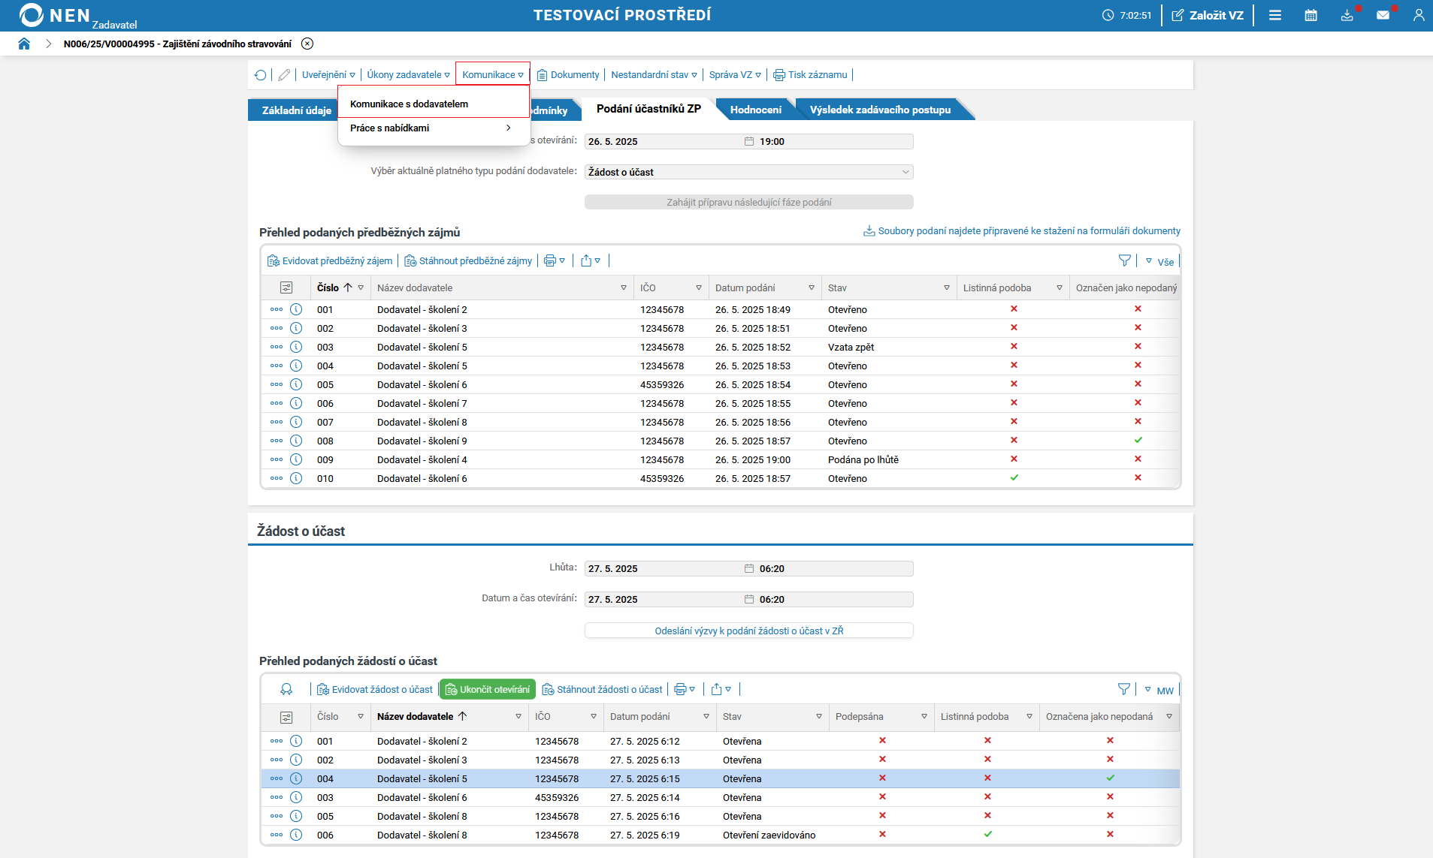Open the hamburger menu in header
The image size is (1433, 858).
[1275, 15]
